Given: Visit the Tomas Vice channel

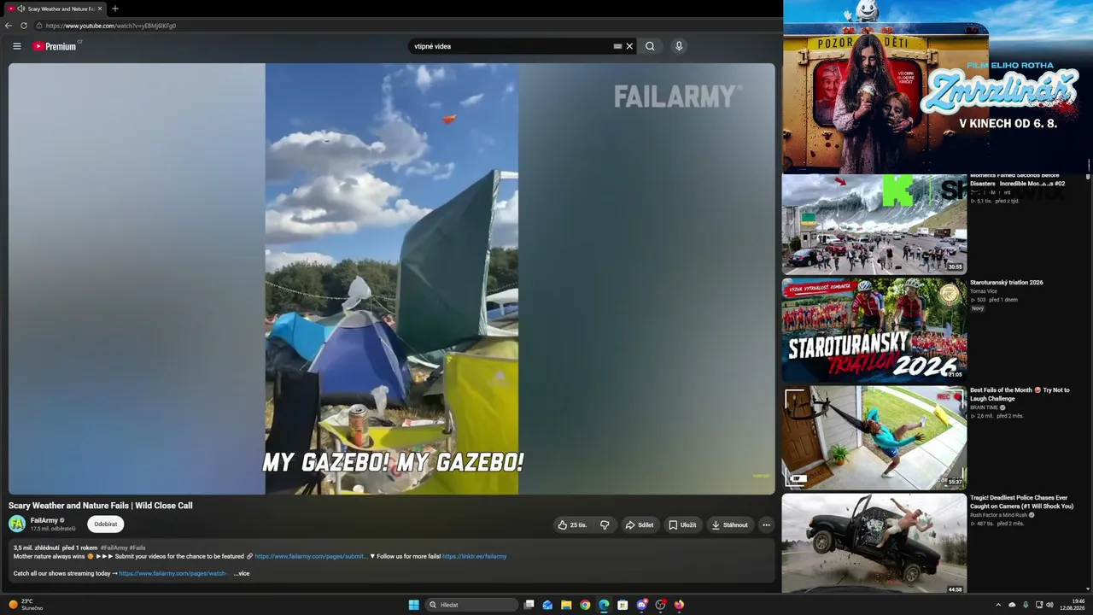Looking at the screenshot, I should click(984, 291).
